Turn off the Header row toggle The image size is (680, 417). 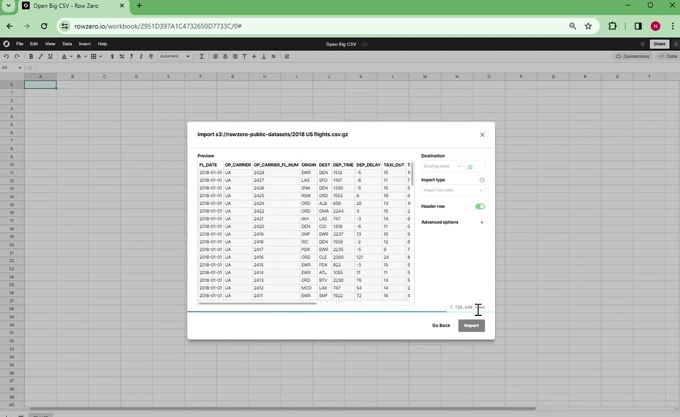pos(480,206)
